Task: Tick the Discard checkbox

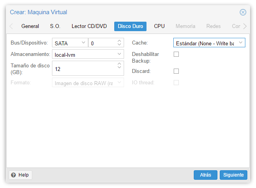Action: (176, 71)
